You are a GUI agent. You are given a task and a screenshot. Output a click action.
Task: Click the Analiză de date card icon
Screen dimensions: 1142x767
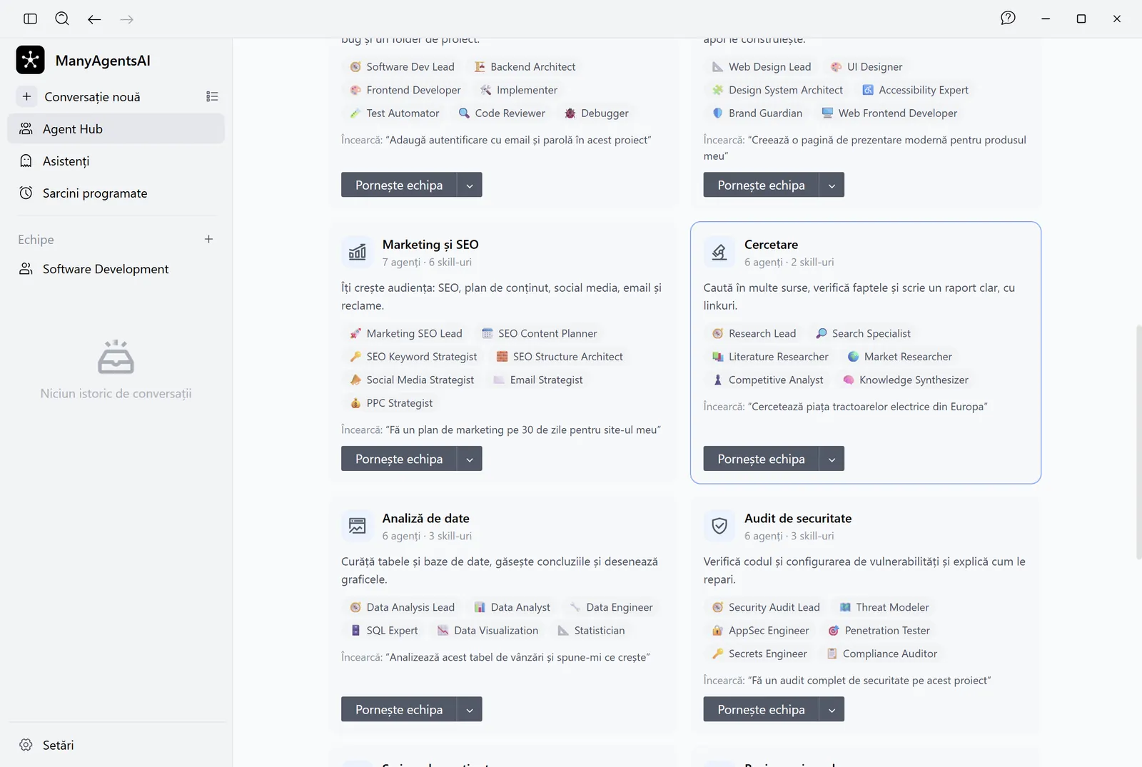[358, 526]
